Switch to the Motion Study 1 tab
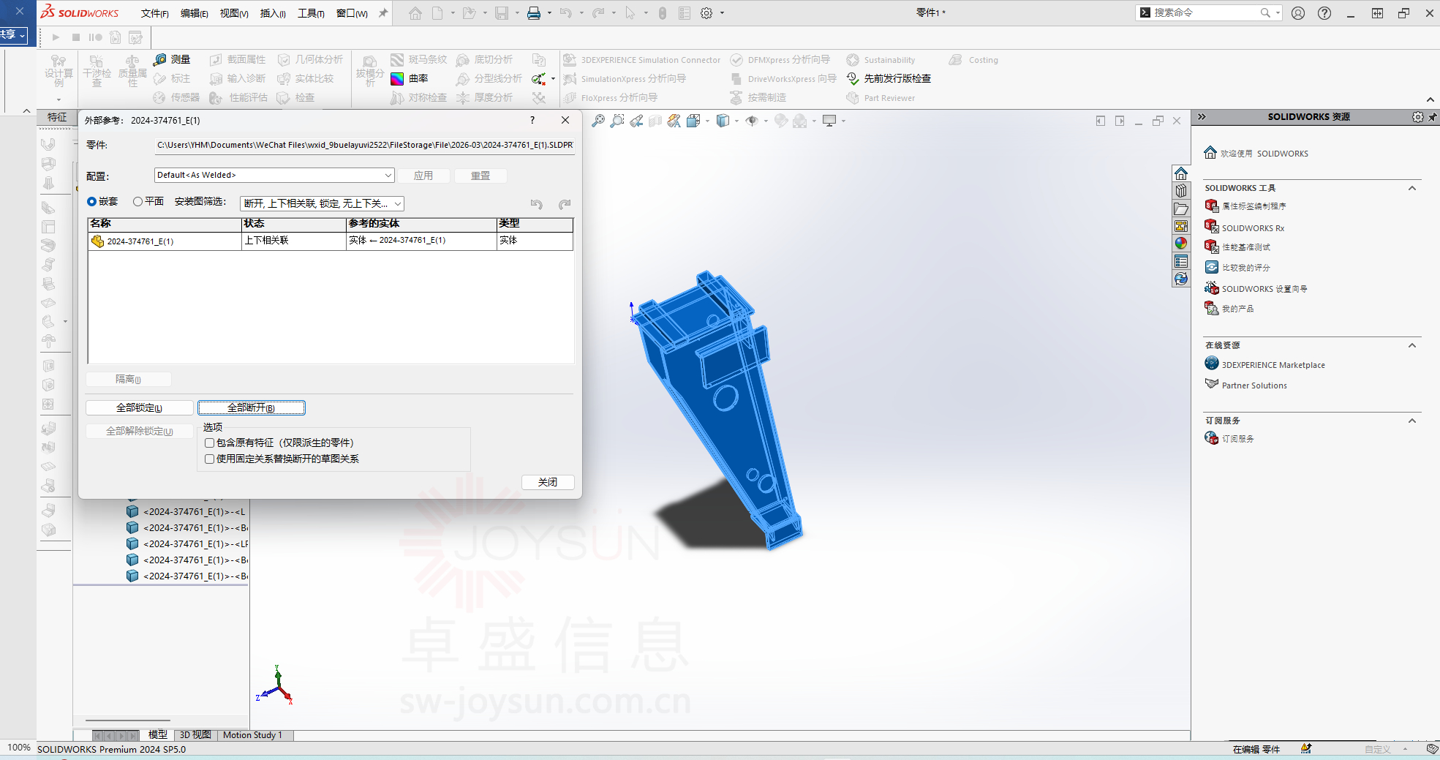The width and height of the screenshot is (1440, 760). click(252, 735)
